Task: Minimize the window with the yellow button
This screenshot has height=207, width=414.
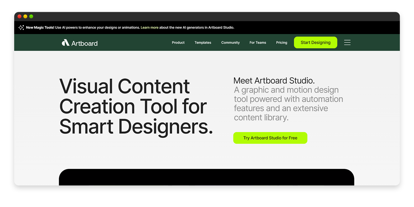Action: pos(25,17)
